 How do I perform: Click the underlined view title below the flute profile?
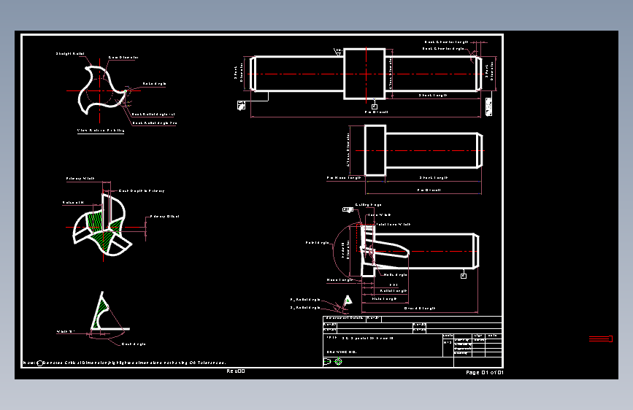101,131
